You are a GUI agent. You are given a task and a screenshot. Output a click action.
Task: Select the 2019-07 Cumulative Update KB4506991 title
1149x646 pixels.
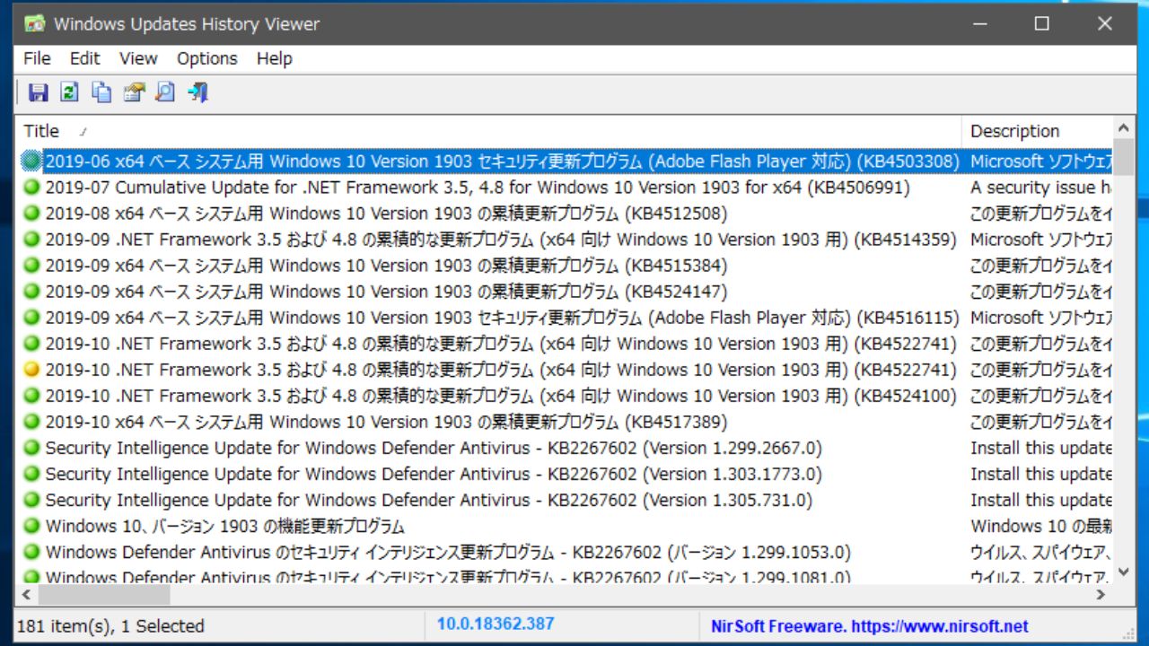click(478, 188)
